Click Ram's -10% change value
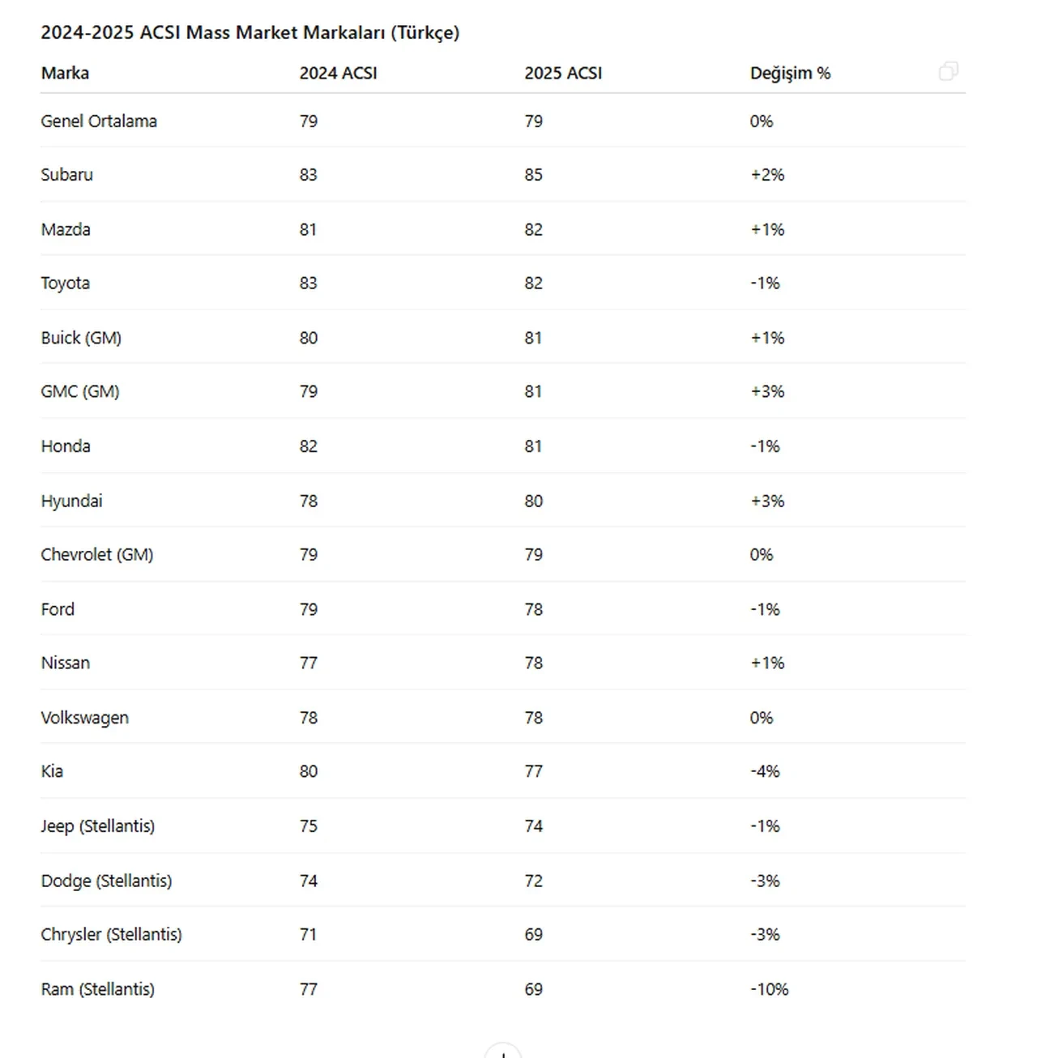This screenshot has width=1037, height=1058. pyautogui.click(x=769, y=989)
